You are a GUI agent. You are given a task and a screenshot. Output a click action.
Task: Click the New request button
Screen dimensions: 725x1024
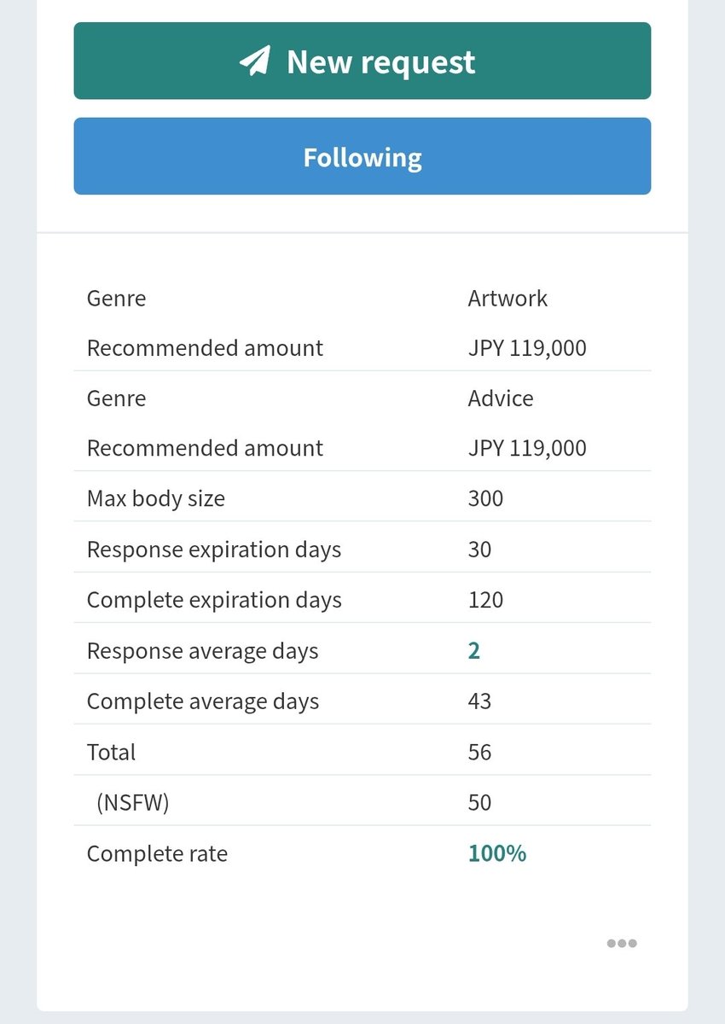click(x=362, y=61)
